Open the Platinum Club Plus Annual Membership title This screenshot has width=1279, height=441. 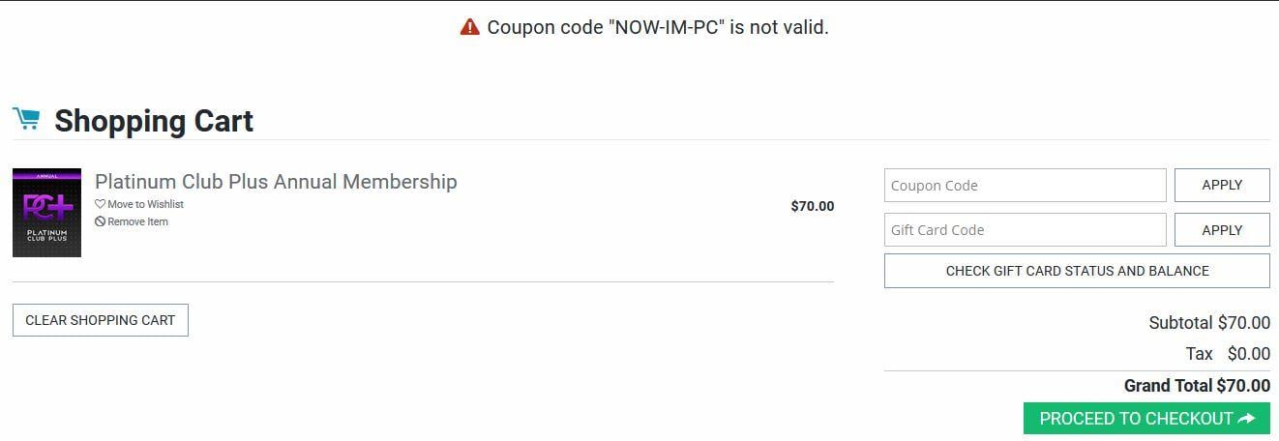[x=276, y=182]
